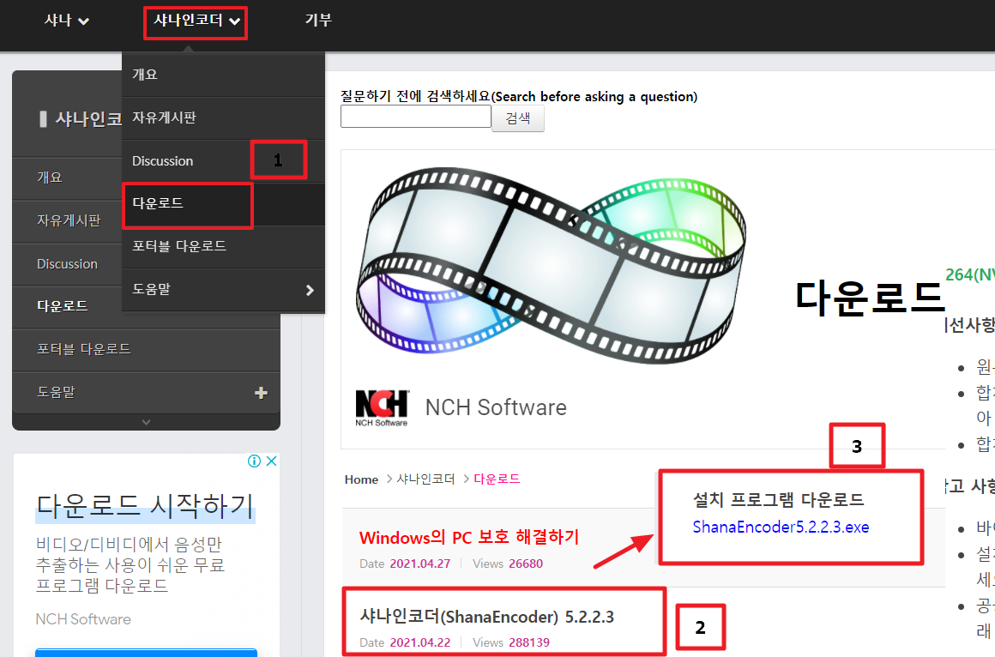Download ShanaEncoder5.2.2.3.exe link

(x=781, y=527)
